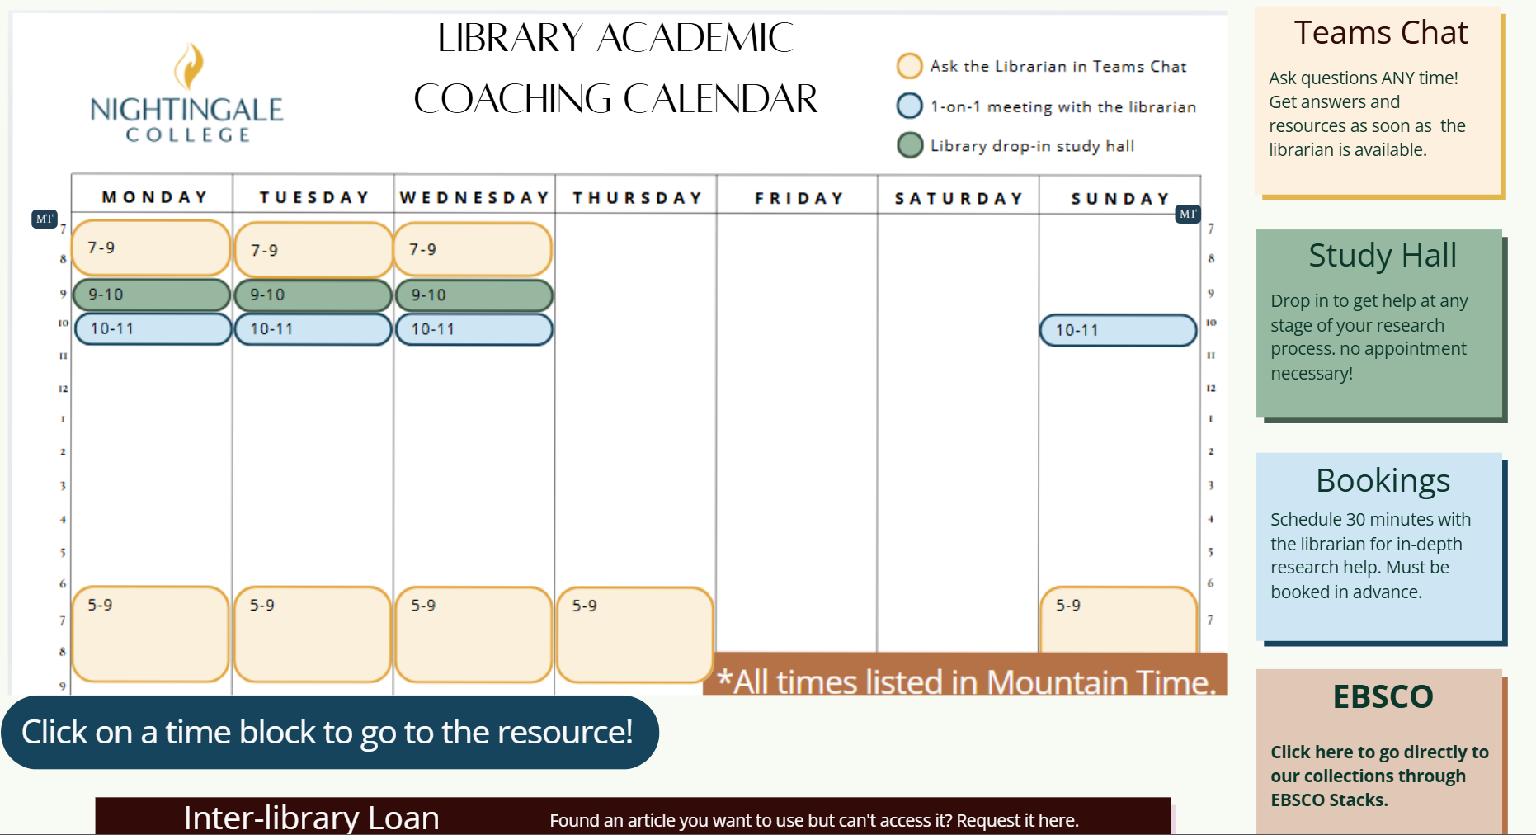
Task: Click the blue 1-on-1 meeting legend circle
Action: pyautogui.click(x=909, y=106)
